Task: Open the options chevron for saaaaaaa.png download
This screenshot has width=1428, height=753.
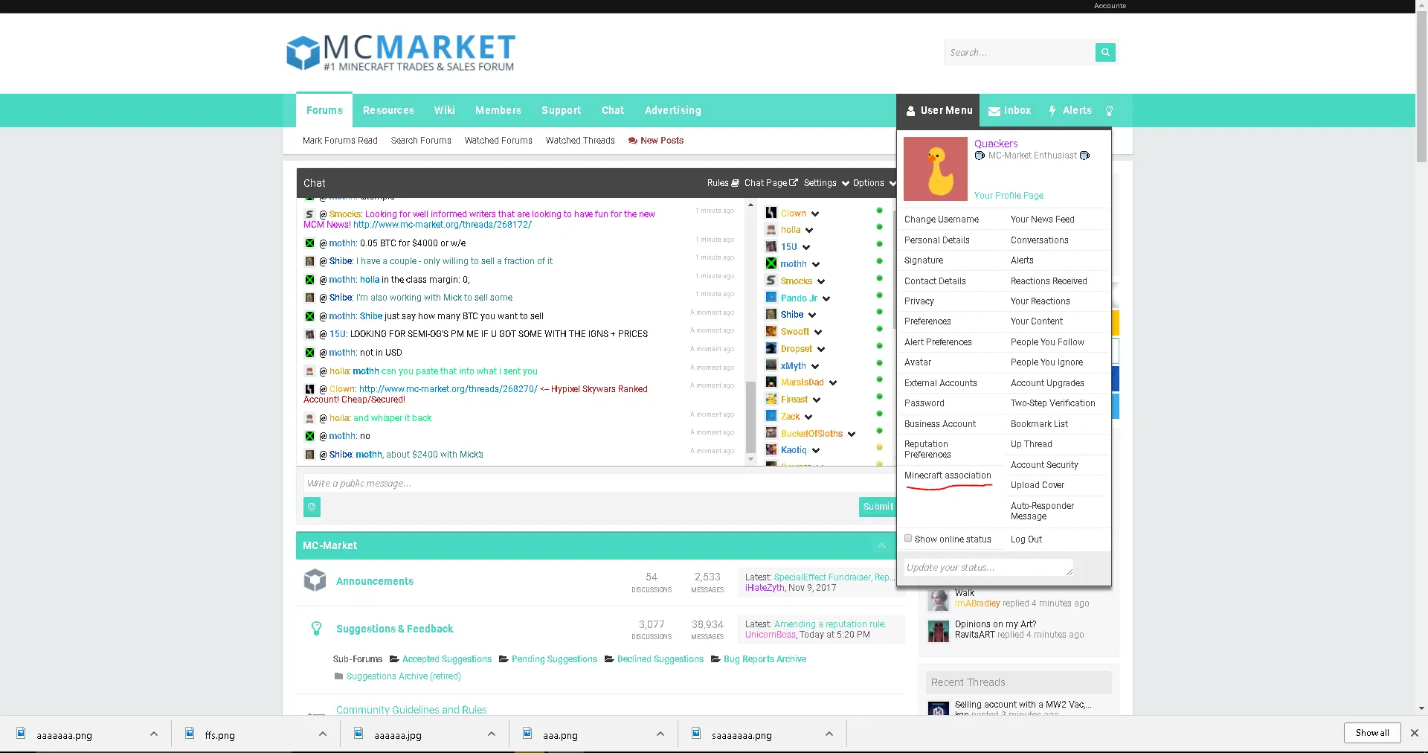Action: click(829, 734)
